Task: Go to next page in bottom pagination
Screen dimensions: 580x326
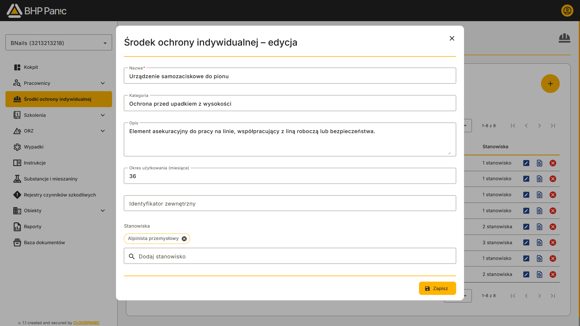Action: [540, 296]
